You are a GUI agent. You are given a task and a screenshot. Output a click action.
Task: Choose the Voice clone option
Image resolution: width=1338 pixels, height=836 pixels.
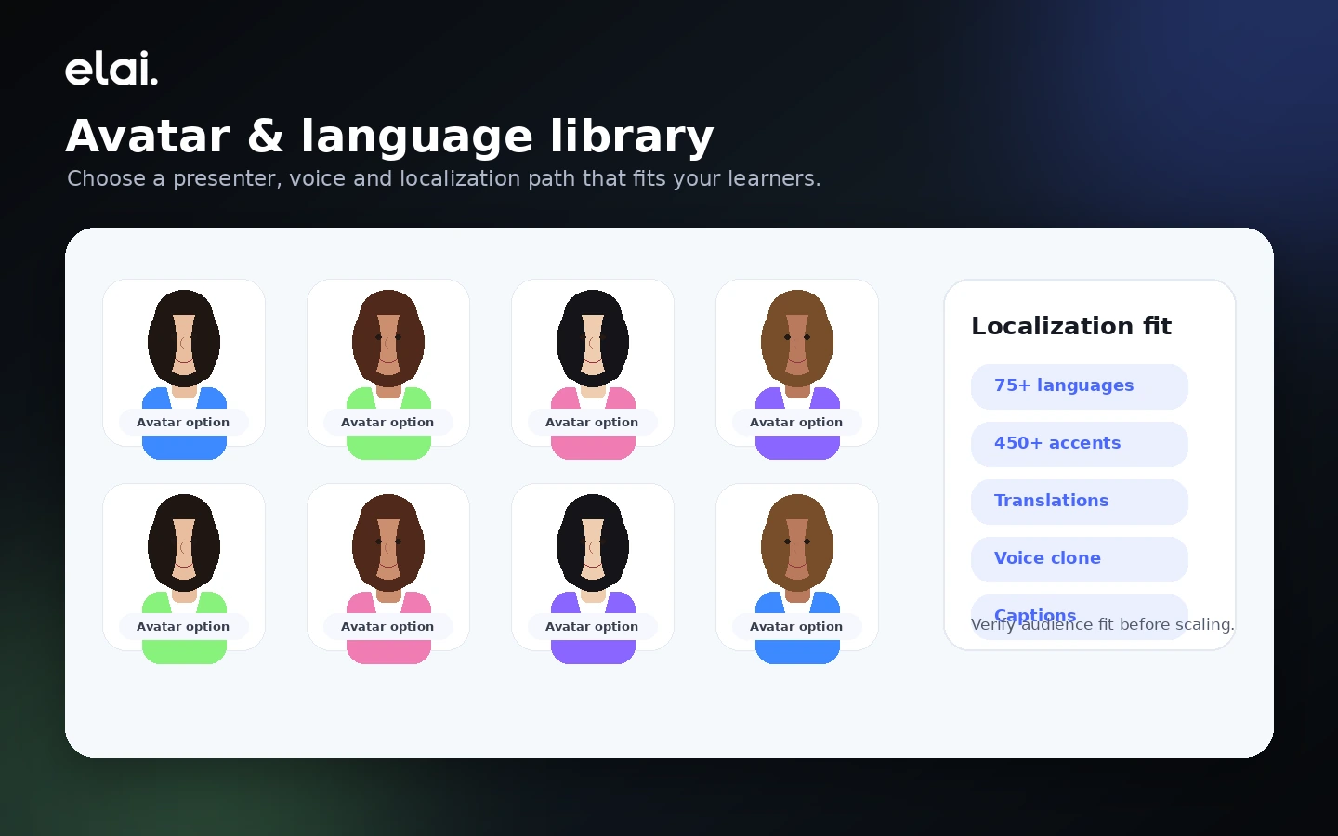click(x=1080, y=559)
